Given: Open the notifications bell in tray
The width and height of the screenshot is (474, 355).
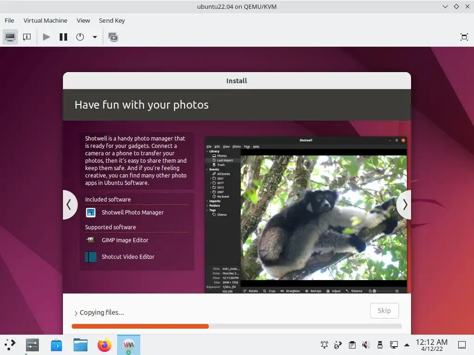Looking at the screenshot, I should point(324,344).
